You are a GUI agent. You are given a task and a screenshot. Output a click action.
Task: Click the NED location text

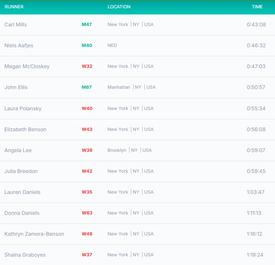(112, 45)
